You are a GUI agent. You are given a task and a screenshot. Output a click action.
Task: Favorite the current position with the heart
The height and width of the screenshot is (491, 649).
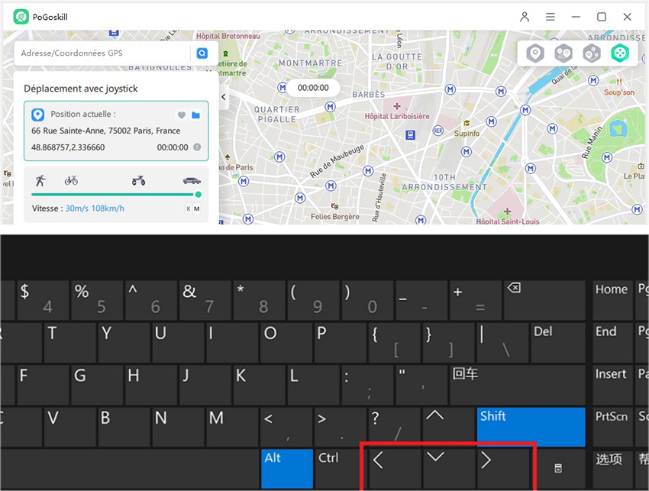181,115
